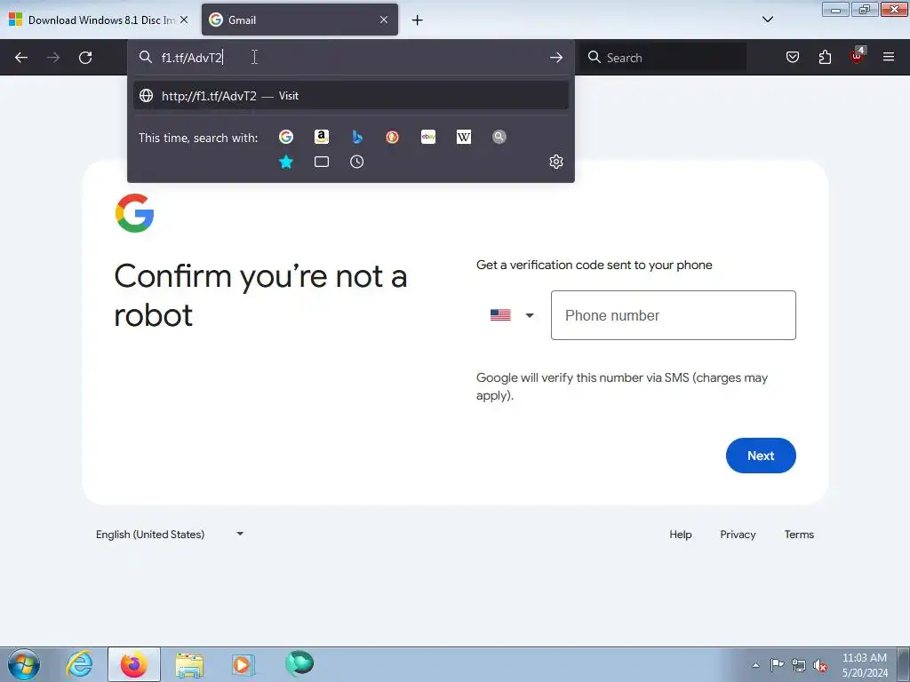The width and height of the screenshot is (910, 682).
Task: Launch Internet Explorer from the taskbar
Action: 79,664
